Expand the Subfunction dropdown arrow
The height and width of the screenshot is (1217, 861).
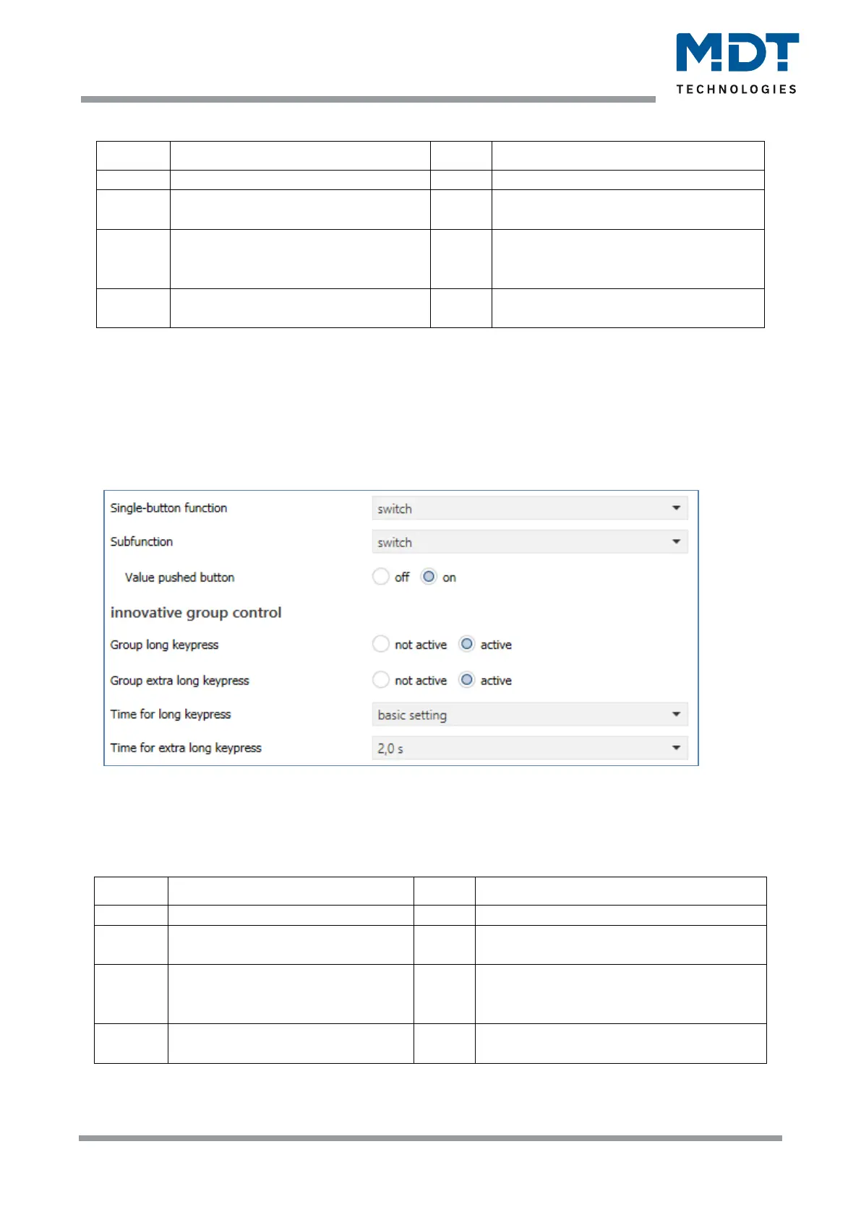point(676,542)
